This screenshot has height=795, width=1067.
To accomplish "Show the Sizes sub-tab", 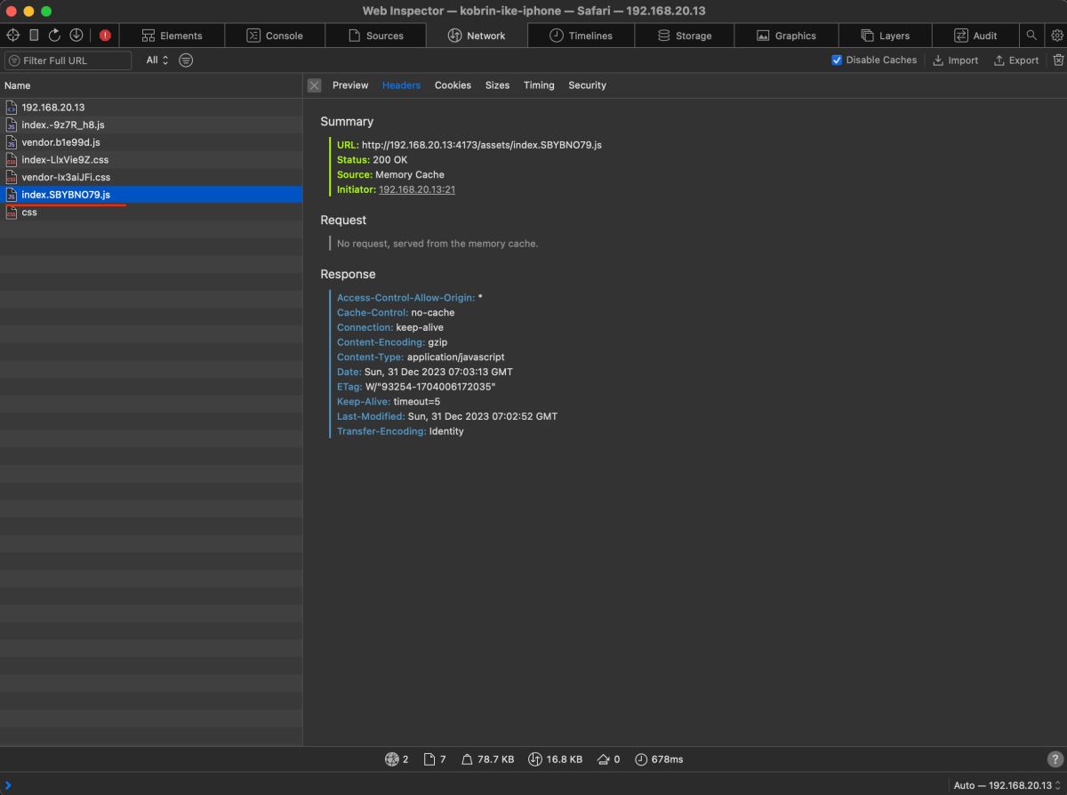I will 497,85.
